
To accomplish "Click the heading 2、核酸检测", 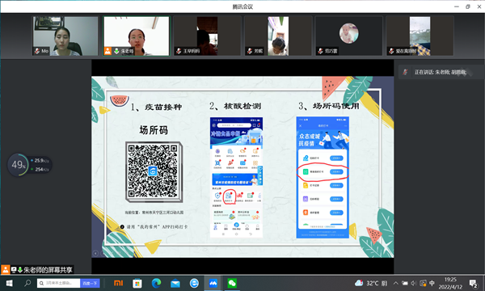I will pos(235,106).
